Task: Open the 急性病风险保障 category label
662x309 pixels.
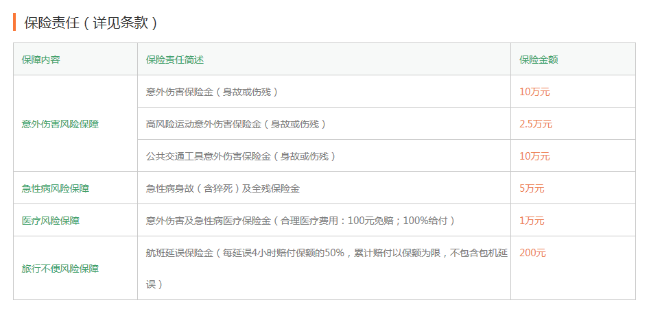Action: coord(56,188)
